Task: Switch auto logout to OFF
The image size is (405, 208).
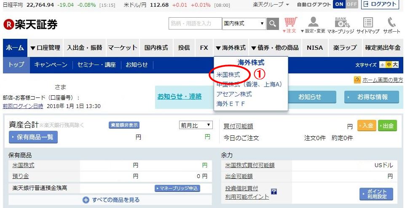Action: (x=351, y=4)
